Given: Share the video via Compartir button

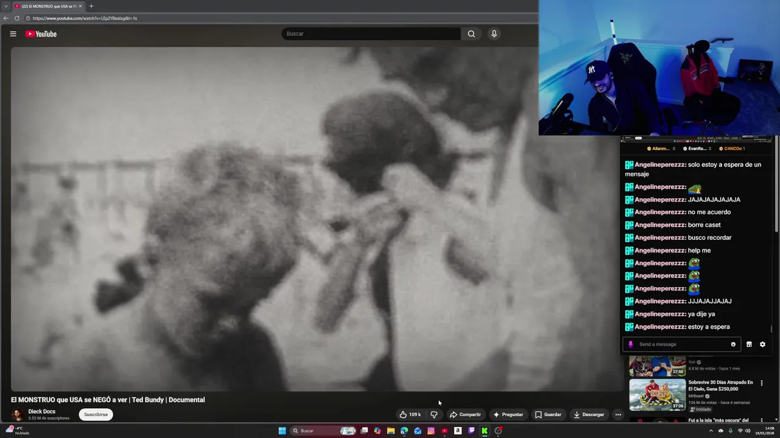Looking at the screenshot, I should 465,415.
